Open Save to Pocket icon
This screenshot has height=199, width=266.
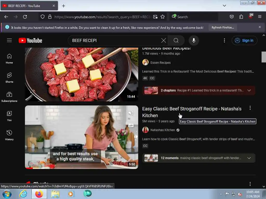pos(231,17)
